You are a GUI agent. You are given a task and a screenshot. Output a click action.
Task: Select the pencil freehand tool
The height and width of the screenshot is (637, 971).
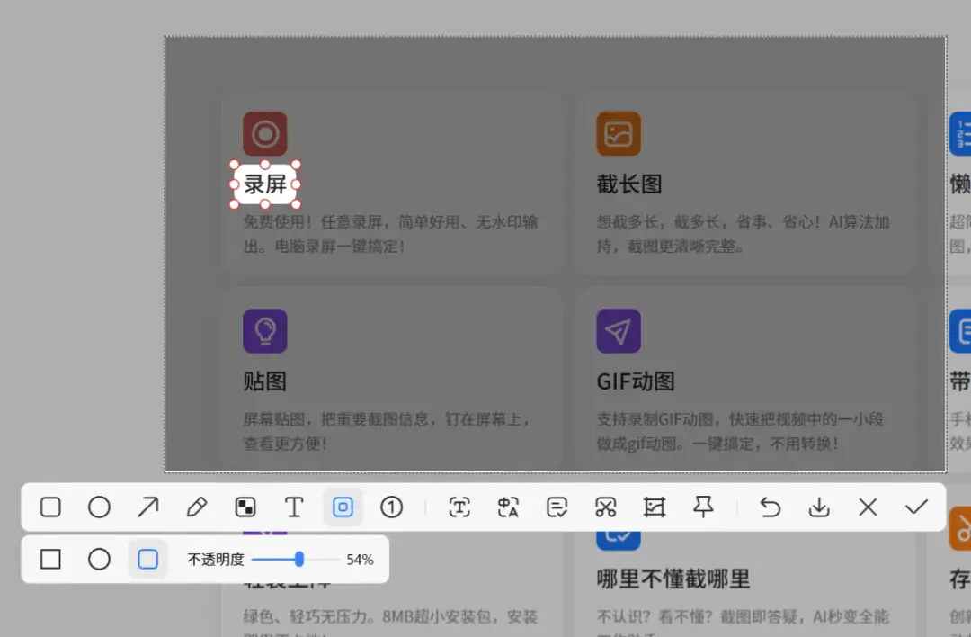[196, 507]
